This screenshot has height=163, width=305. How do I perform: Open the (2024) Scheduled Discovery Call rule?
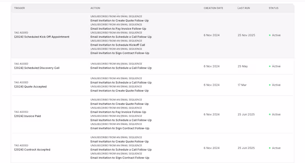click(37, 68)
